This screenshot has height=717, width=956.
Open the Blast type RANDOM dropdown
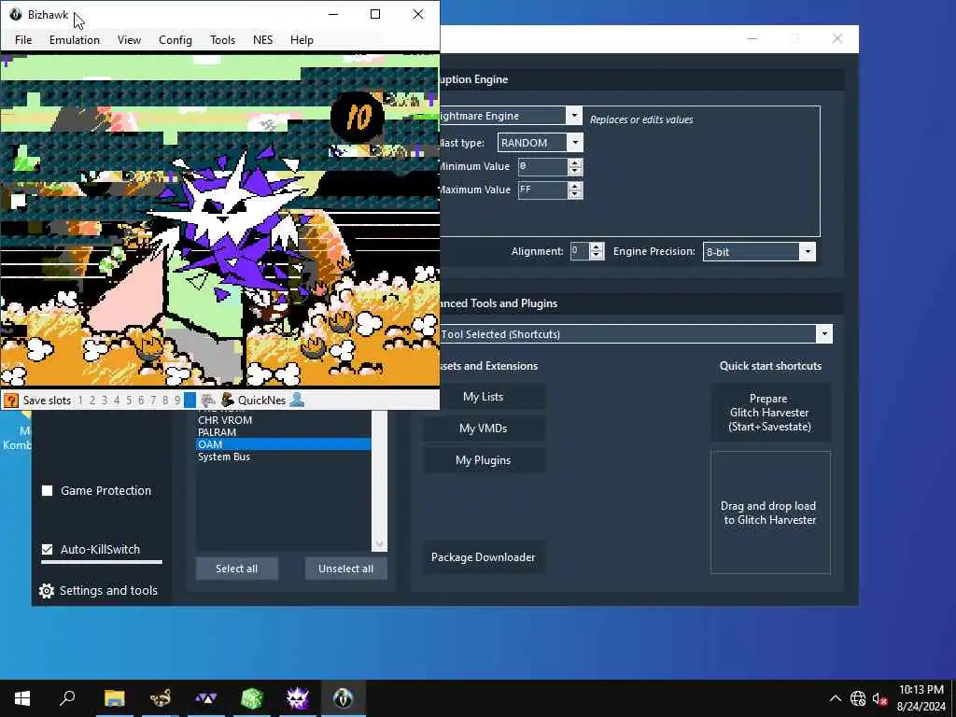point(575,143)
